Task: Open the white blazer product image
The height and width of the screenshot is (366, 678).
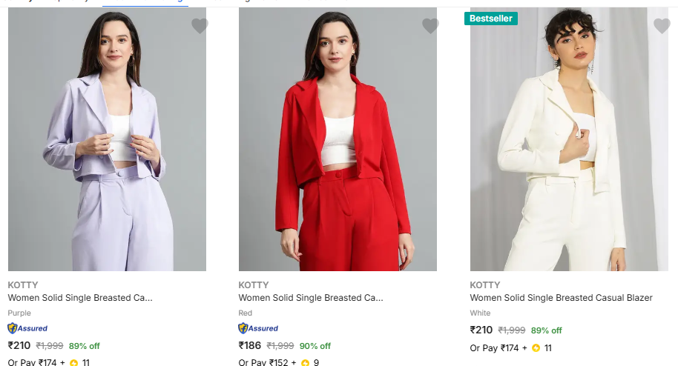Action: (569, 141)
